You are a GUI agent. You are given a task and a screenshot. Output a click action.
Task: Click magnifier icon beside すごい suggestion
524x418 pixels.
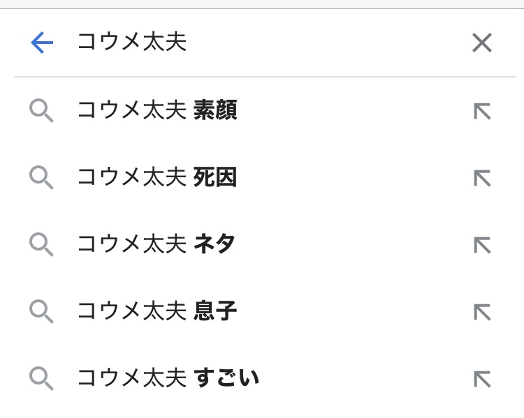click(x=41, y=379)
